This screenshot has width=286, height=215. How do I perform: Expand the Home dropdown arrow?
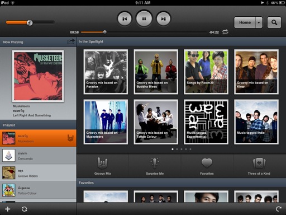[259, 22]
